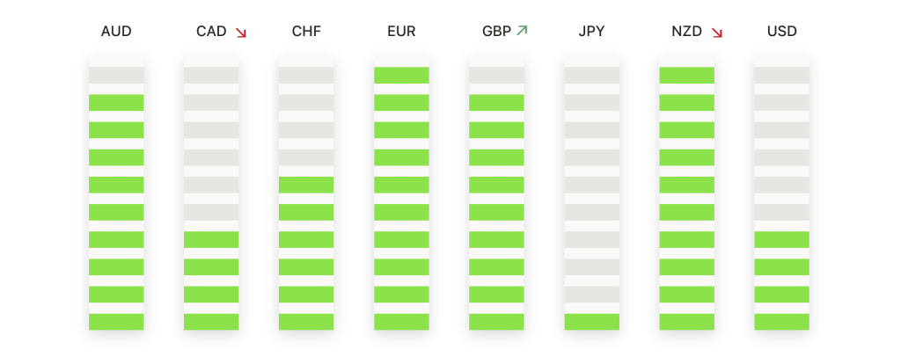Click the green up arrow next to GBP

tap(522, 31)
